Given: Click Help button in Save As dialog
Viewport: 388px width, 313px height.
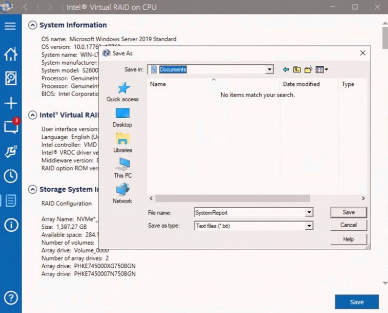Looking at the screenshot, I should tap(348, 240).
